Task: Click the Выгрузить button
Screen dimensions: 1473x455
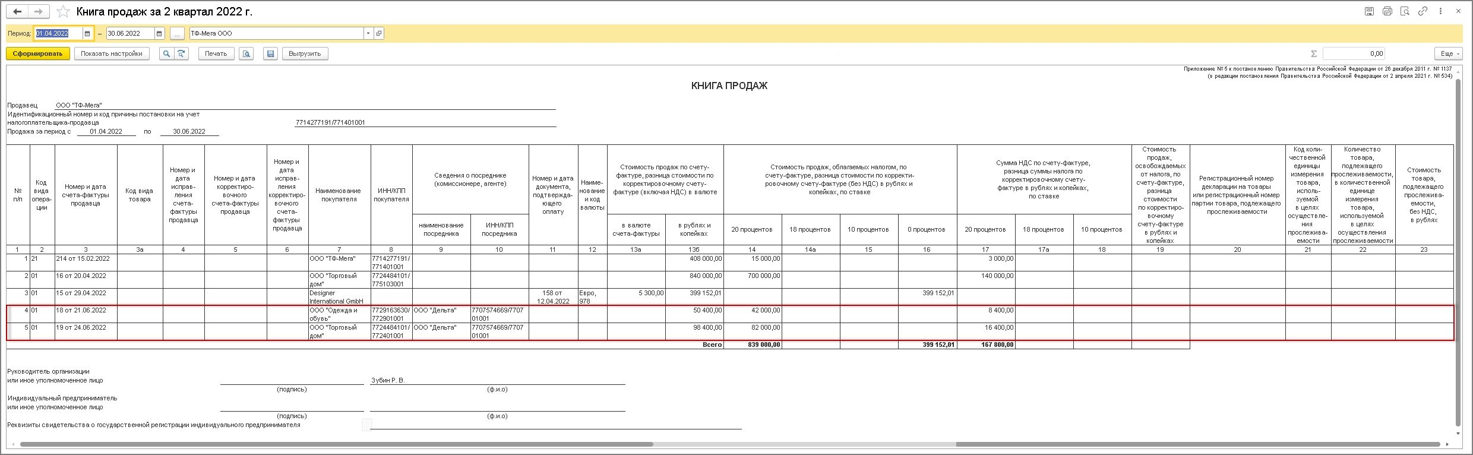Action: pyautogui.click(x=305, y=53)
